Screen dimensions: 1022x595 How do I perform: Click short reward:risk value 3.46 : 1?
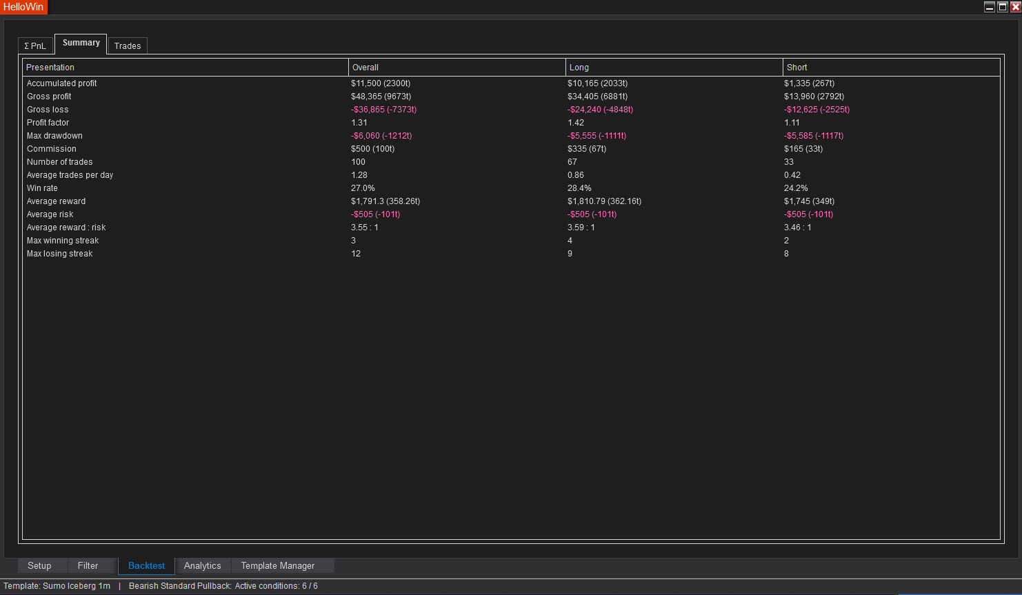798,228
